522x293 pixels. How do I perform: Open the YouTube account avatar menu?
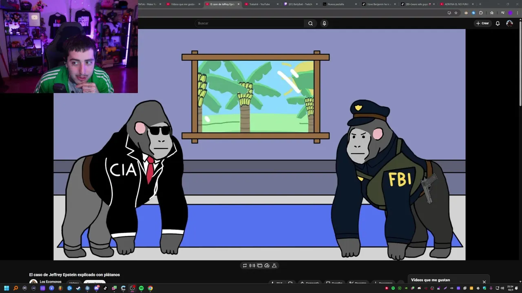pos(509,23)
